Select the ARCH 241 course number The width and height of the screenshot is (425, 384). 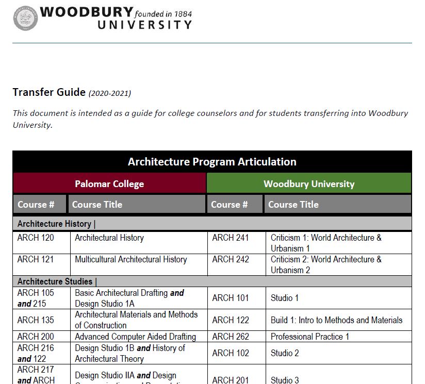point(231,238)
